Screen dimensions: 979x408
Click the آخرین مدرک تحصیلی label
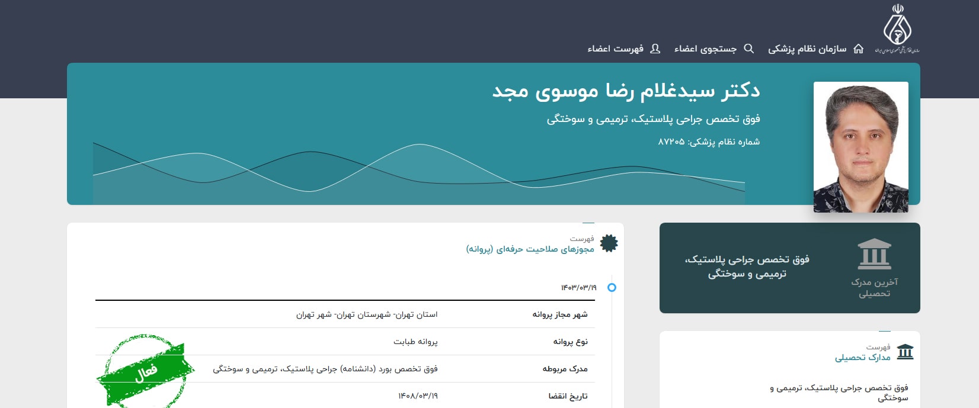874,288
